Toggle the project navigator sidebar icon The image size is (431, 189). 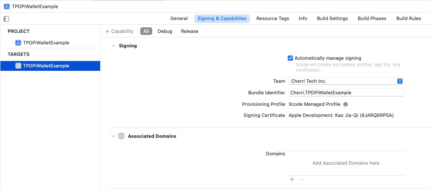click(6, 19)
